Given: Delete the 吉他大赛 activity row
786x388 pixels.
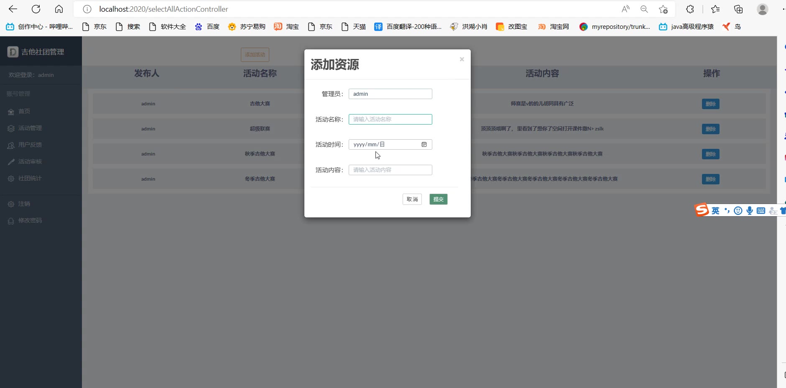Looking at the screenshot, I should pos(711,104).
